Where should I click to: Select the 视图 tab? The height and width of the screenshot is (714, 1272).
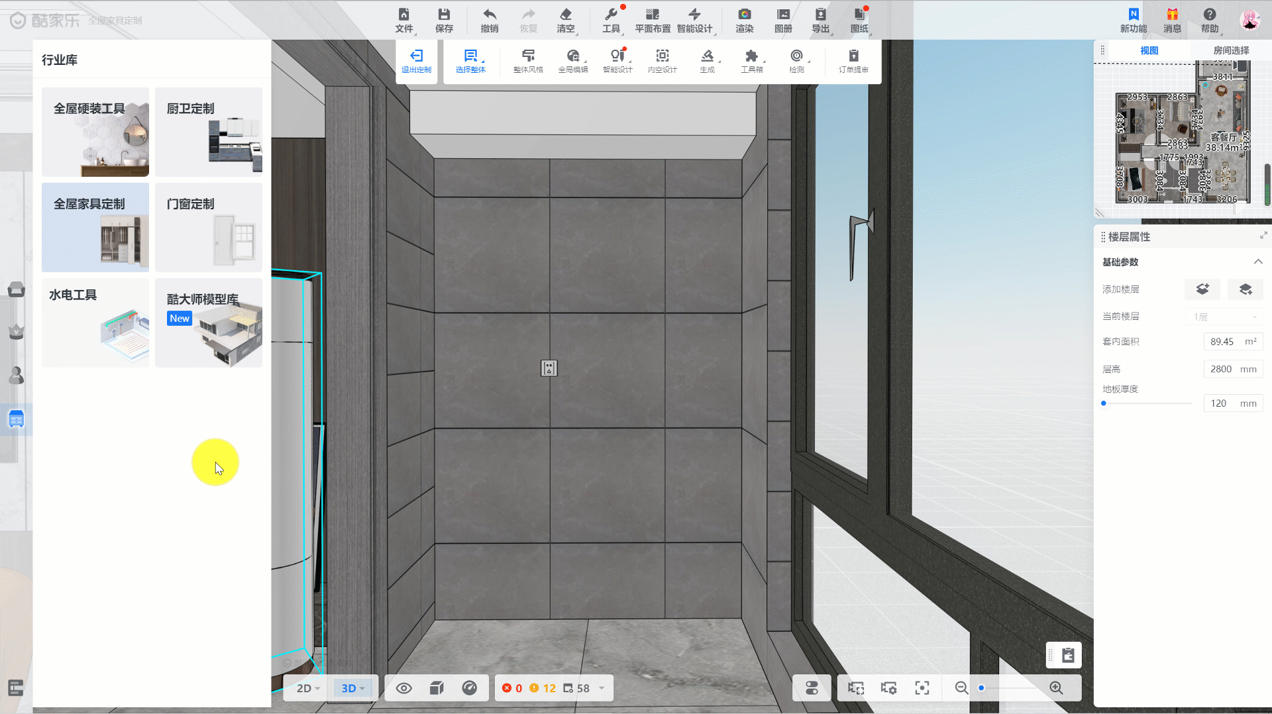(1149, 50)
